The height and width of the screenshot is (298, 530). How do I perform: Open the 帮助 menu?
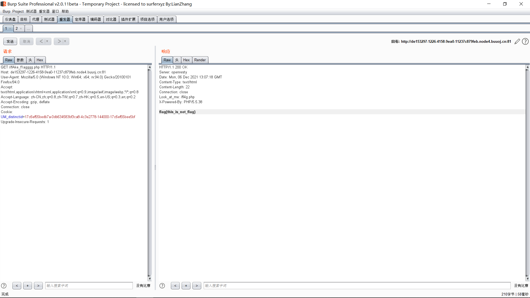65,11
